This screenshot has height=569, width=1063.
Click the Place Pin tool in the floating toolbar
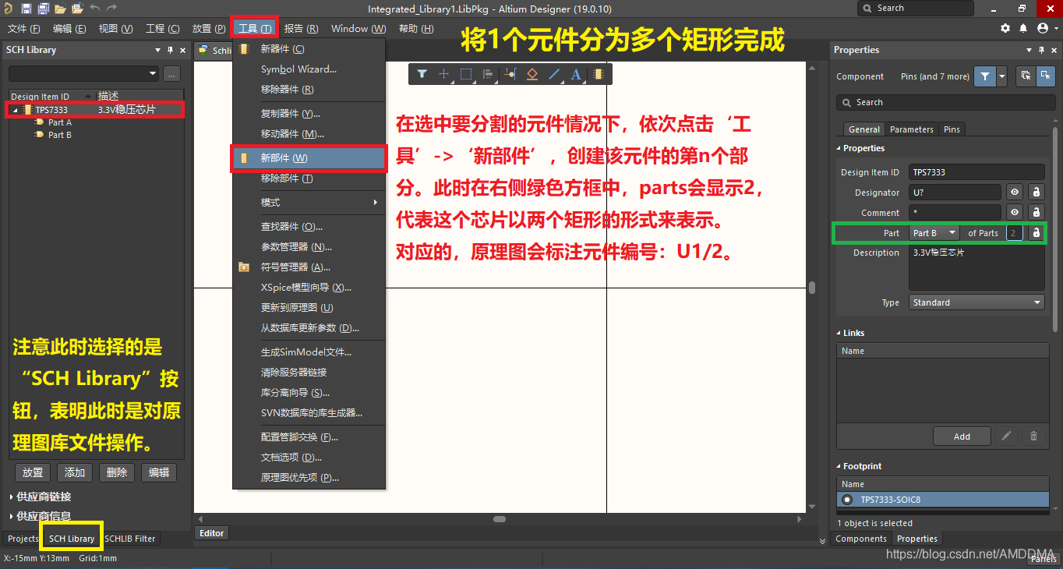click(510, 74)
